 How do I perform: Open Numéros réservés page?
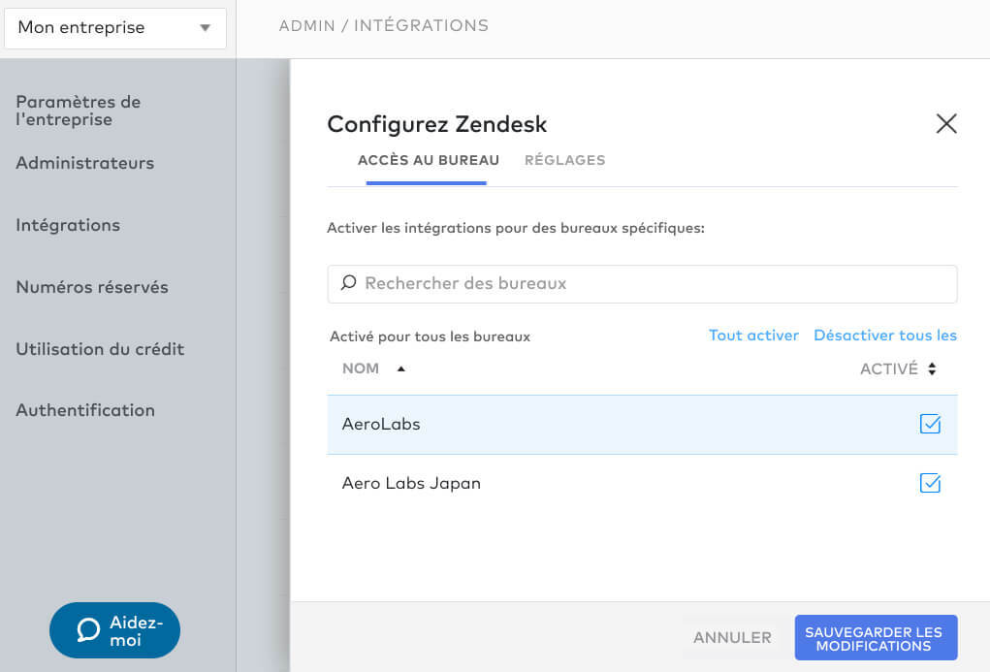coord(92,287)
